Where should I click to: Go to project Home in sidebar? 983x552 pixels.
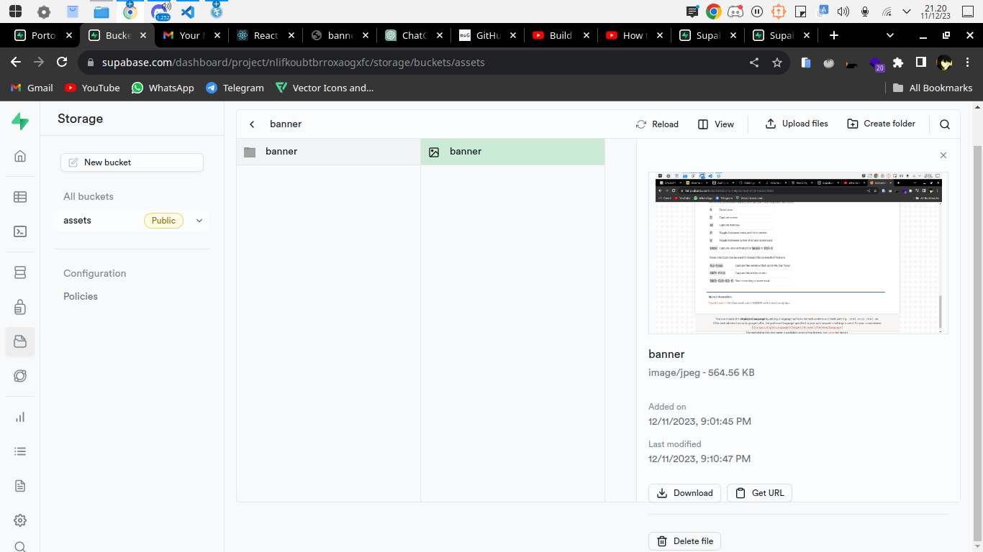point(20,156)
